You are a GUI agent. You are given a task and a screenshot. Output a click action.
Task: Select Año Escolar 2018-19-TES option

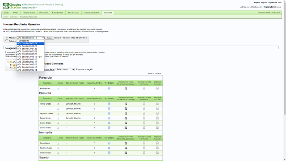(30, 57)
